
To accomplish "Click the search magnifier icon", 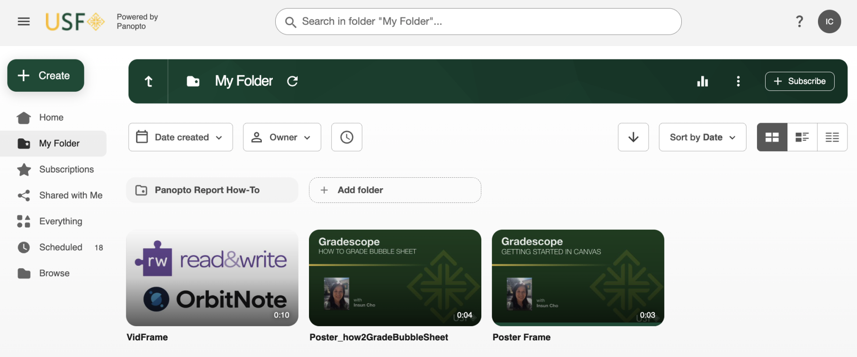I will [290, 22].
